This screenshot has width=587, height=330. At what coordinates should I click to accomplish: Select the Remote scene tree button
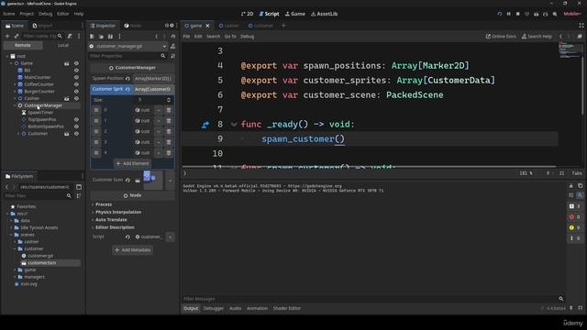[23, 45]
